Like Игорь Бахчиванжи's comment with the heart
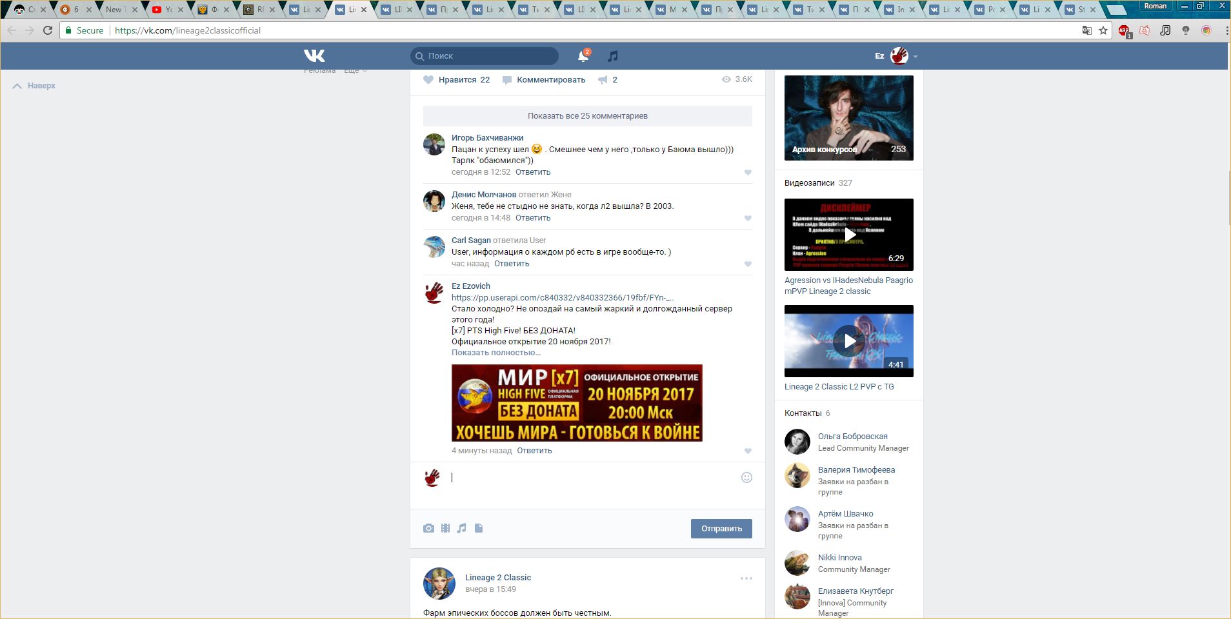The height and width of the screenshot is (619, 1231). [x=748, y=172]
